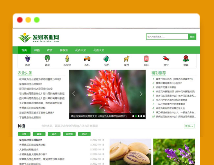Open the 畜牧 livestock animal icon

click(126, 59)
